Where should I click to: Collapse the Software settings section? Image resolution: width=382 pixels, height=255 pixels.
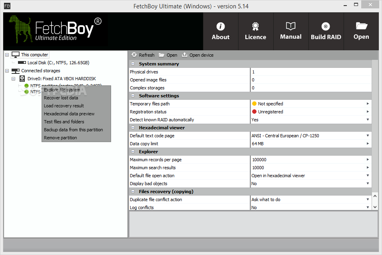tap(133, 96)
